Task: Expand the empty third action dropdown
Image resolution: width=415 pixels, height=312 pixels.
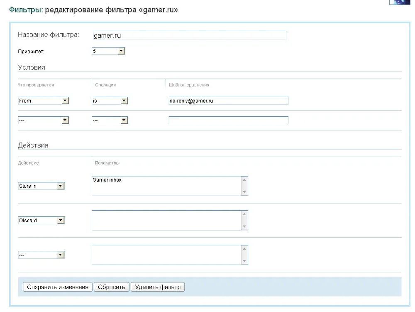Action: [41, 255]
